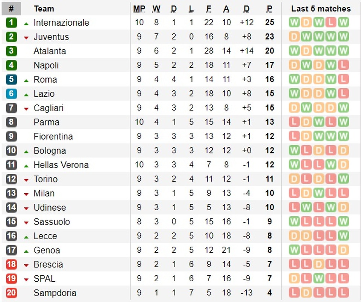Click the green up arrow beside Roma
This screenshot has height=302, width=361.
click(26, 80)
